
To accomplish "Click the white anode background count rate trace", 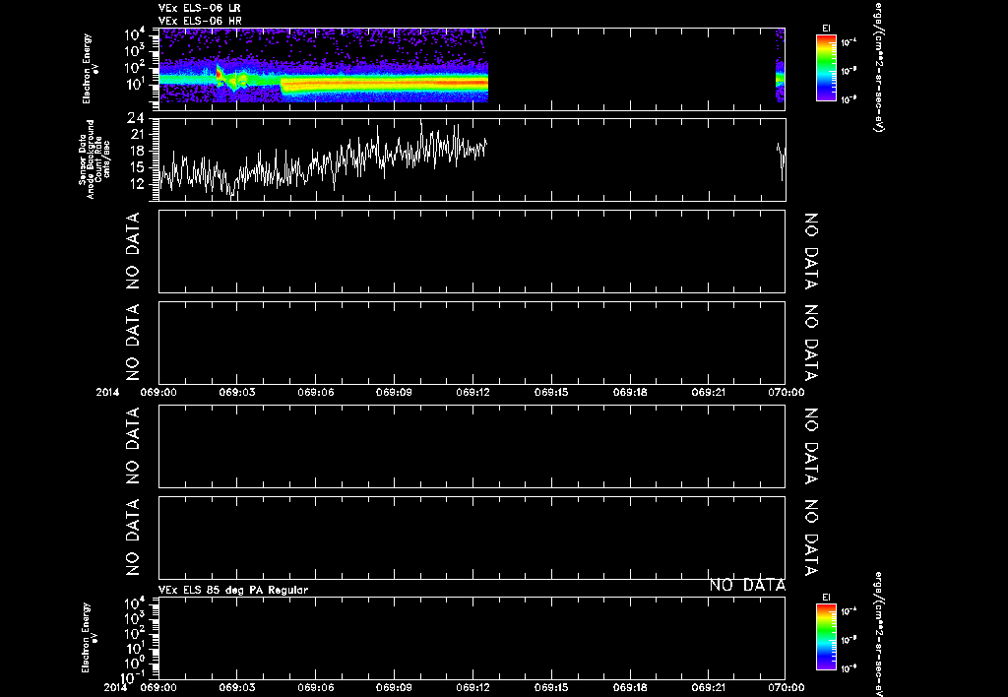I will (323, 160).
